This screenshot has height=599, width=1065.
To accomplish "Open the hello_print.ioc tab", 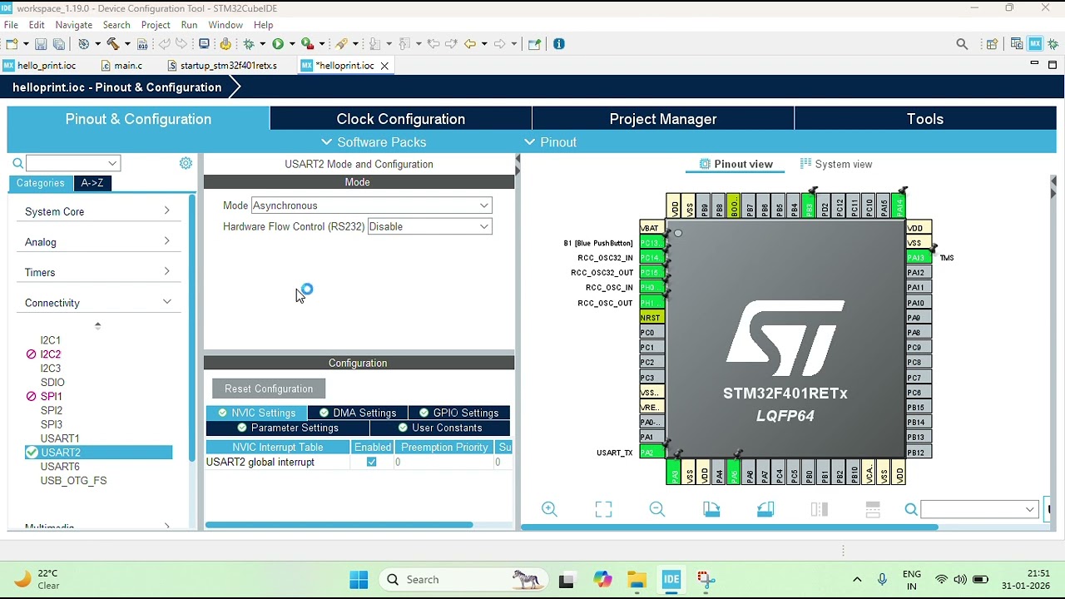I will coord(39,65).
